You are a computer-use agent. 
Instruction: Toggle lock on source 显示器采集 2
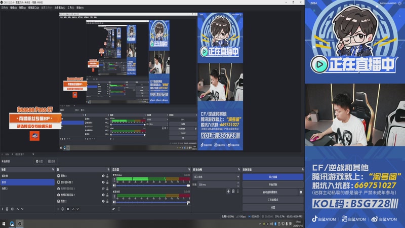click(107, 182)
